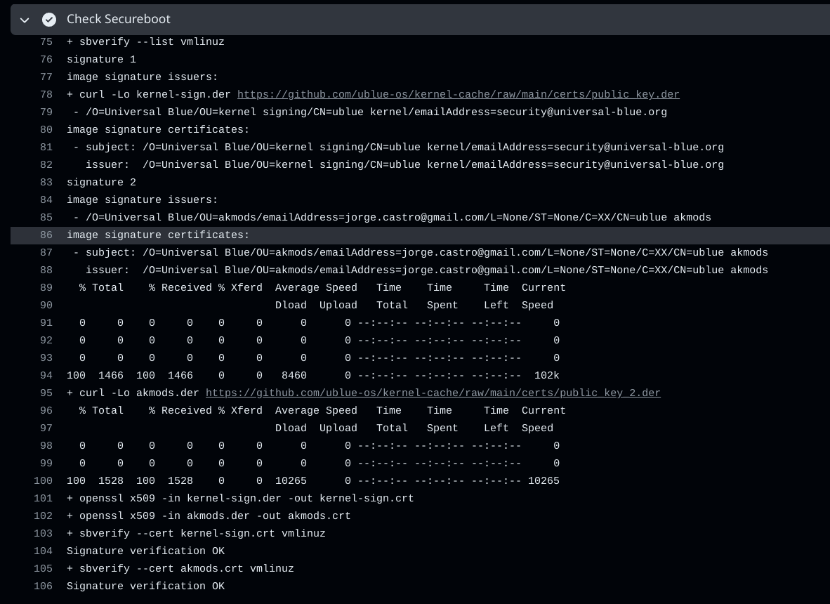Select line number 95
Viewport: 830px width, 604px height.
pos(46,393)
